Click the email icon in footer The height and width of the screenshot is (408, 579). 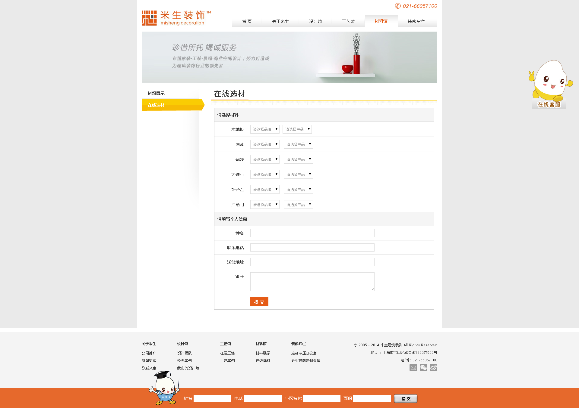click(413, 368)
